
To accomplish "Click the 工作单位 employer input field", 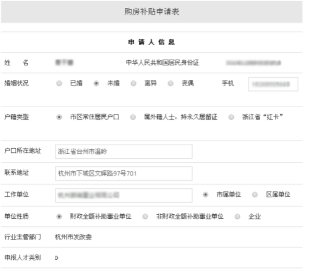I will click(124, 195).
